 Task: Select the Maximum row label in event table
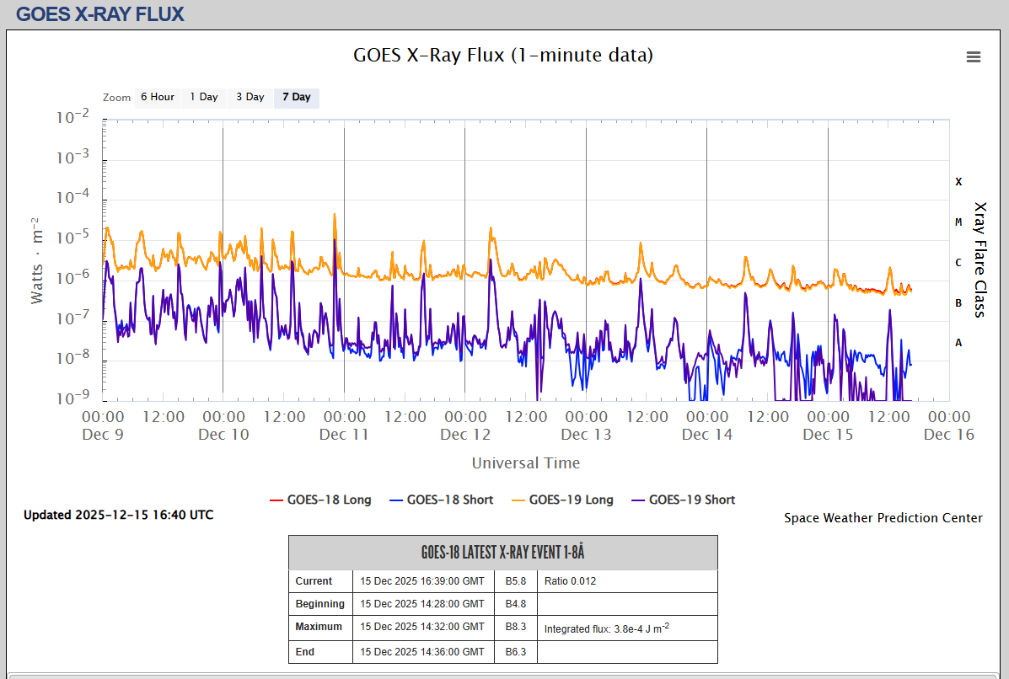pyautogui.click(x=319, y=627)
